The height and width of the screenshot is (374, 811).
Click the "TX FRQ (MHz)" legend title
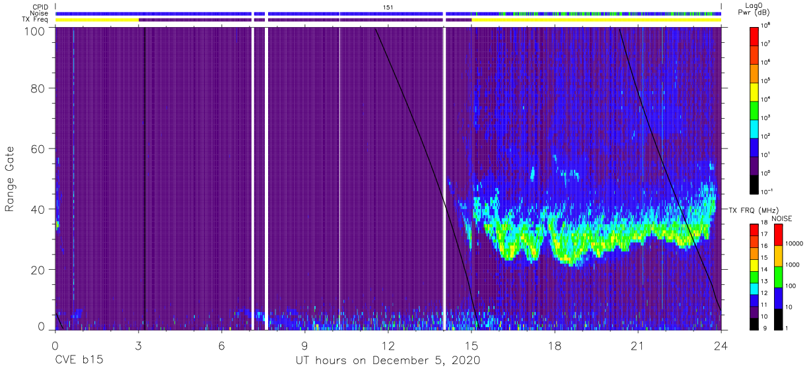tap(753, 210)
